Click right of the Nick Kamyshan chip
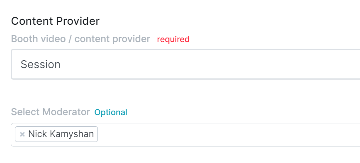360x163 pixels. coord(229,135)
